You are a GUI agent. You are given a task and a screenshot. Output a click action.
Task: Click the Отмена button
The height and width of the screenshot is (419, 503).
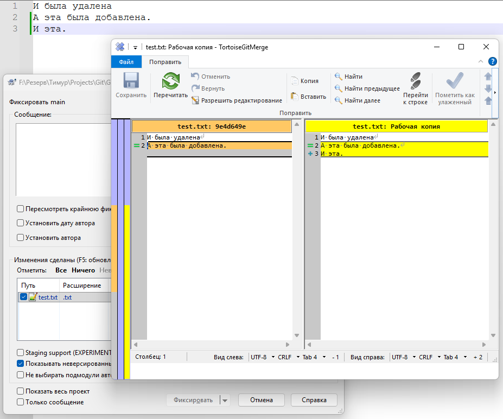(x=261, y=400)
